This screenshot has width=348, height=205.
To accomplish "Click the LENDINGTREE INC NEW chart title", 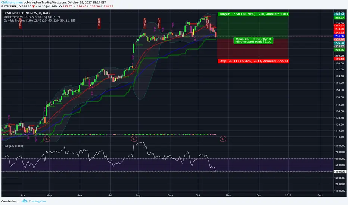I will coord(27,13).
